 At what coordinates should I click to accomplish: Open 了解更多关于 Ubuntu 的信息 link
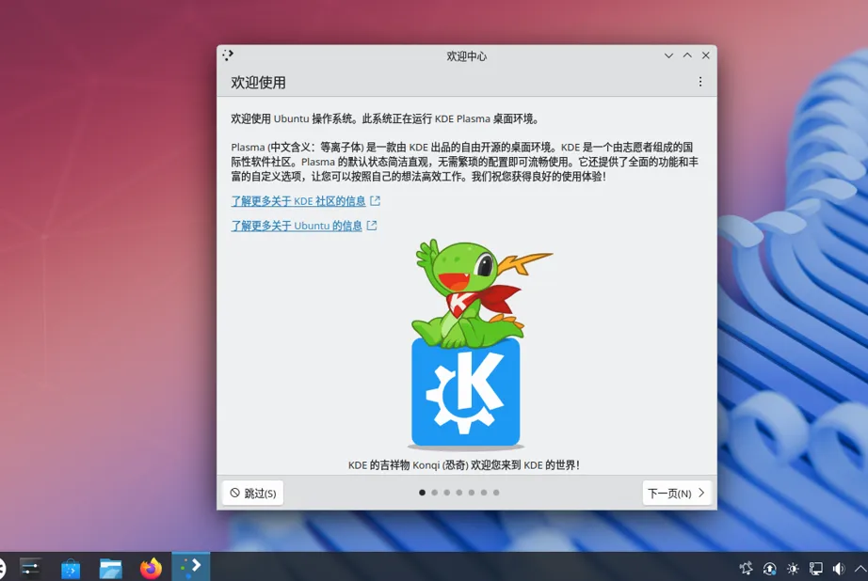coord(297,226)
